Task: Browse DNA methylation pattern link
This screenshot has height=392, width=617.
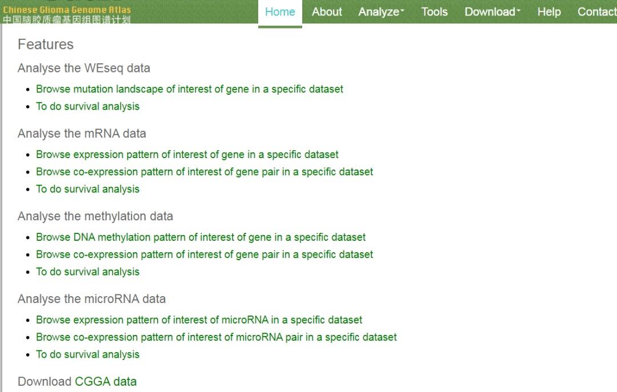Action: coord(201,237)
